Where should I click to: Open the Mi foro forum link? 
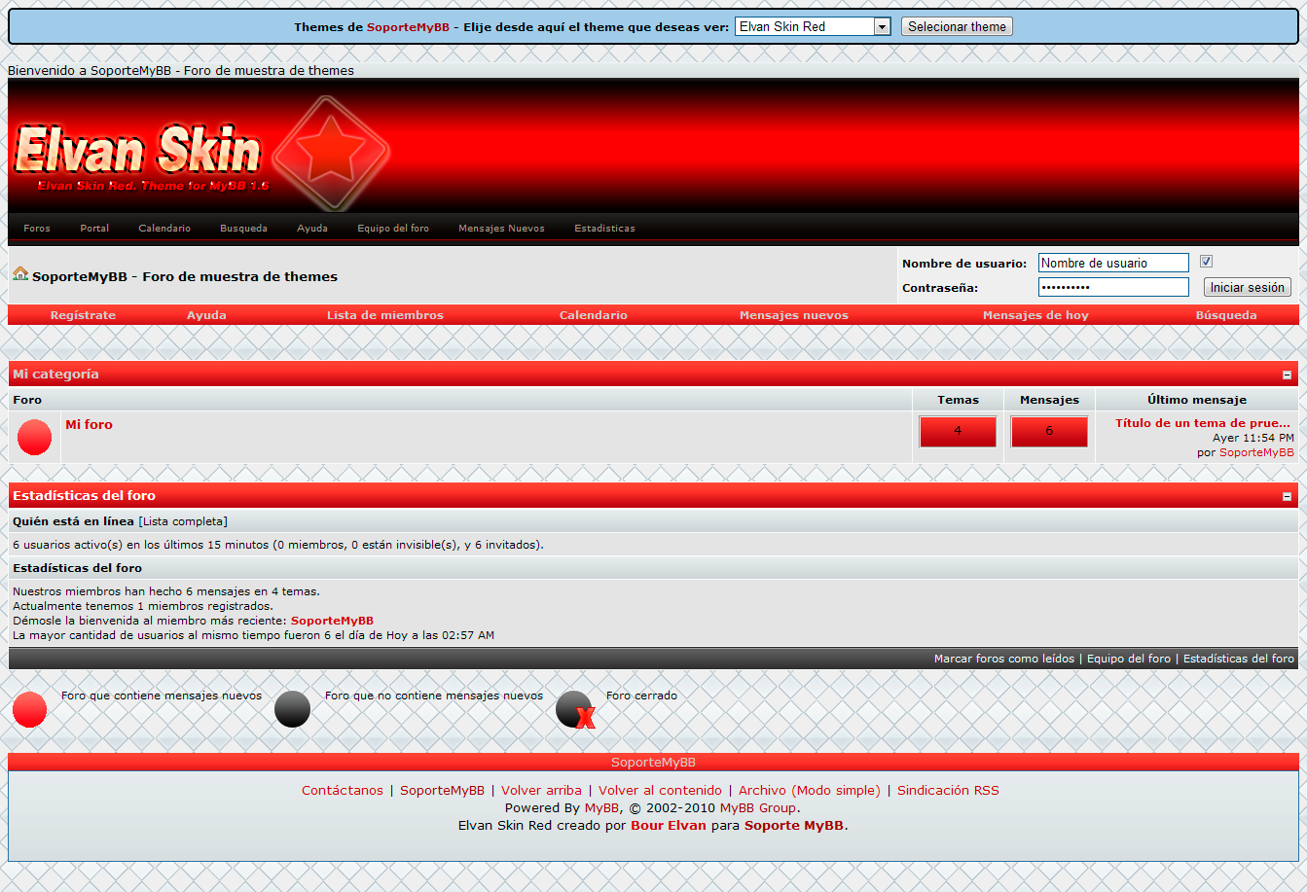(x=89, y=425)
